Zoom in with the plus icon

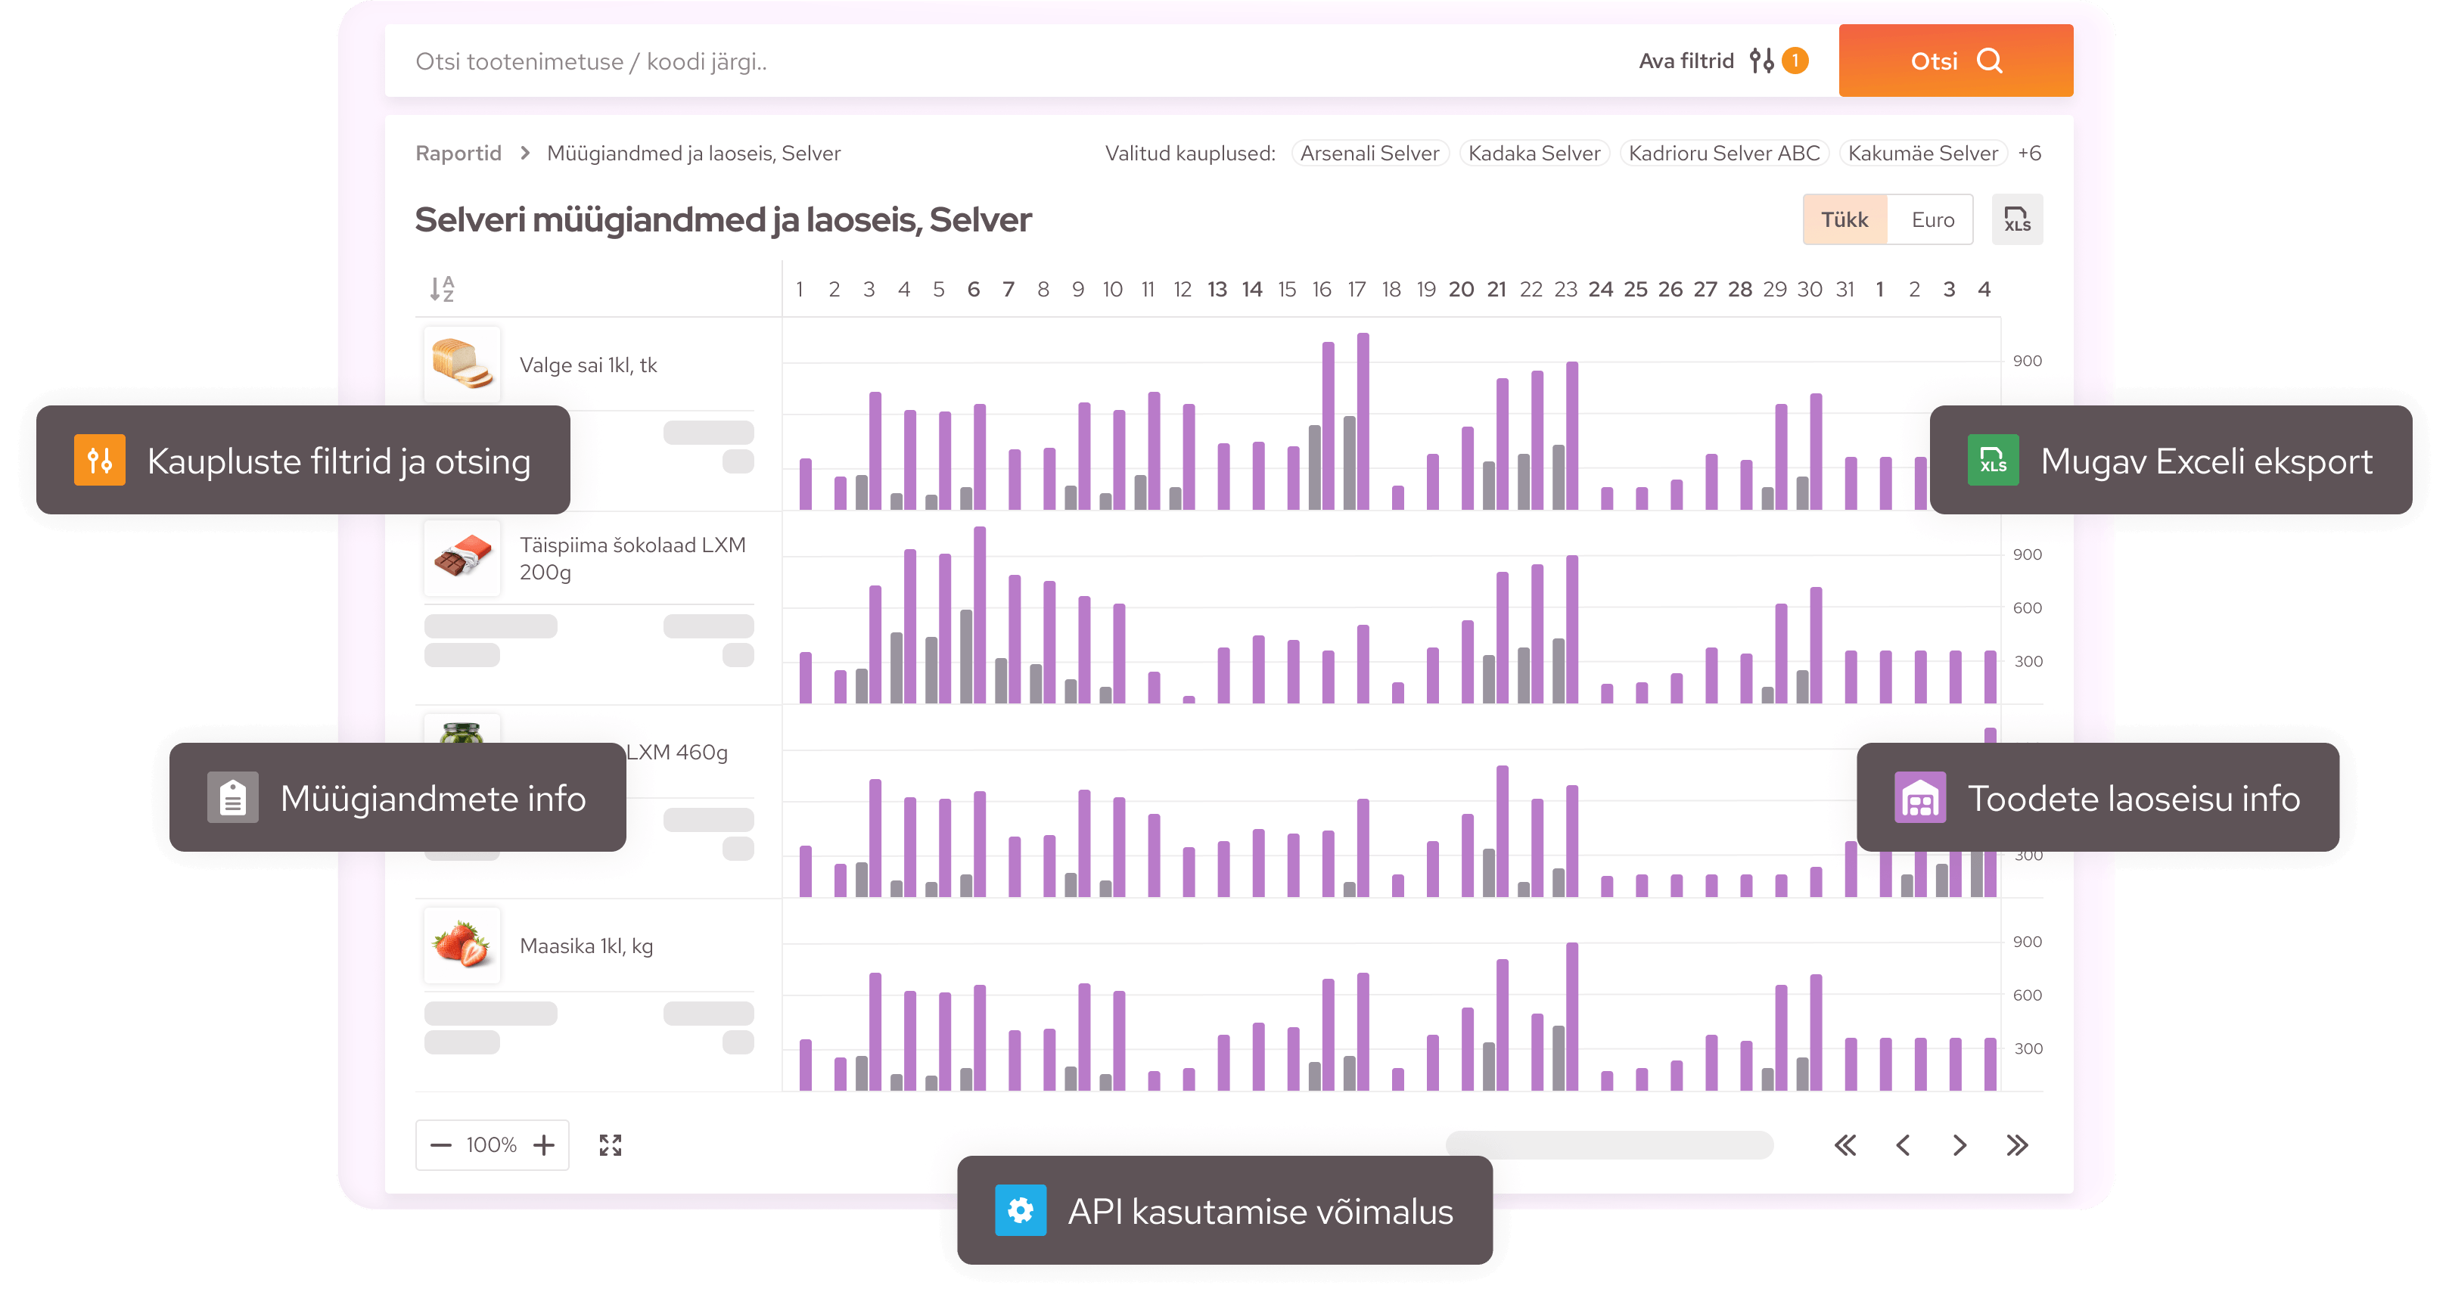tap(544, 1145)
